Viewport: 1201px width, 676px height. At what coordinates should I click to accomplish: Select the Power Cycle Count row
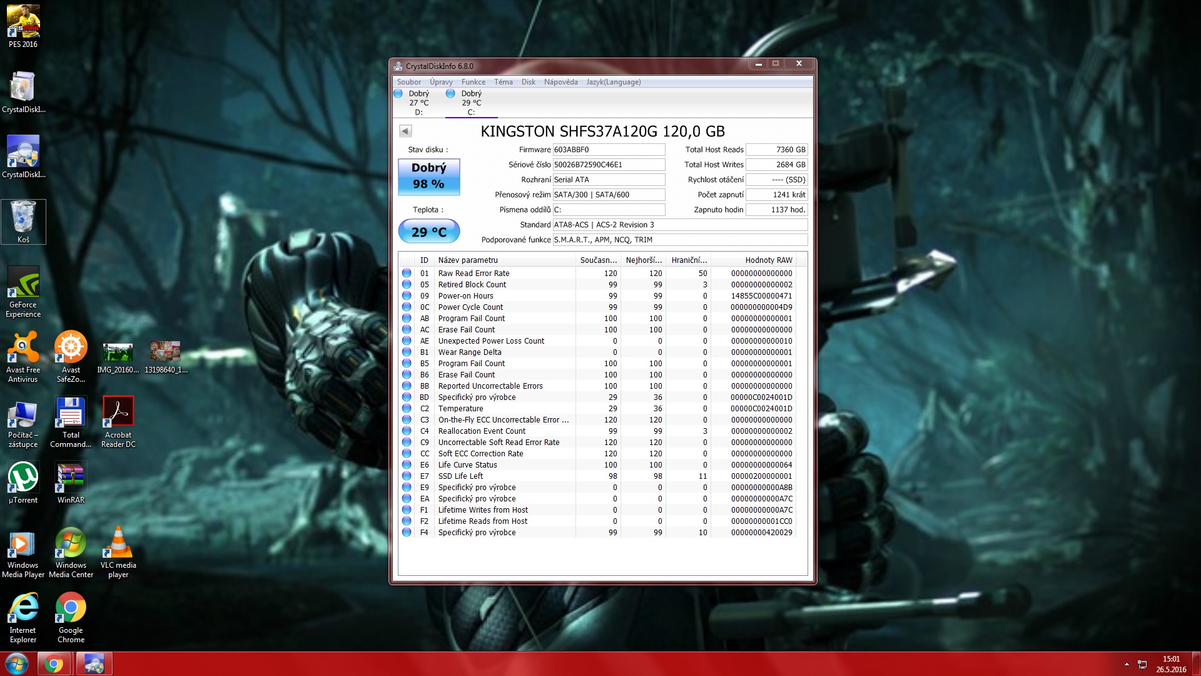click(598, 307)
